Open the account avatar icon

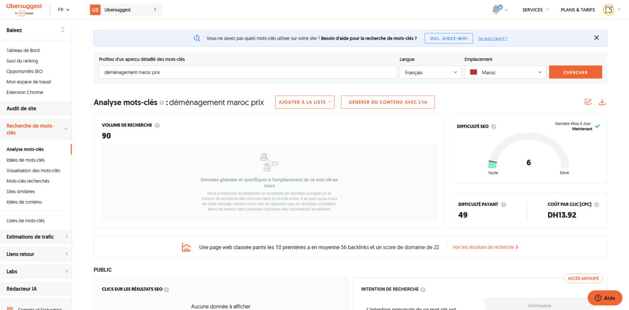tap(608, 9)
